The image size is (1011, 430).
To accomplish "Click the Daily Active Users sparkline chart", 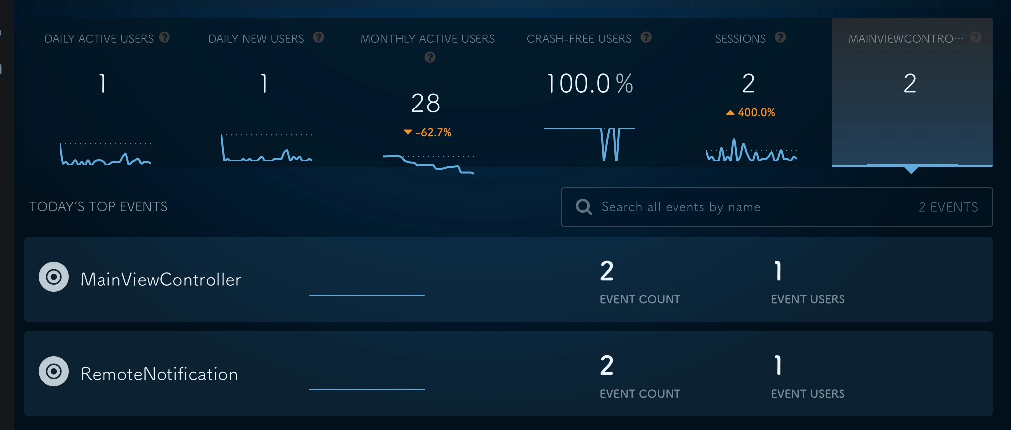I will [x=105, y=154].
